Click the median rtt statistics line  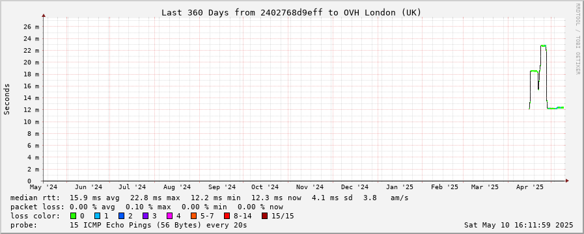210,198
